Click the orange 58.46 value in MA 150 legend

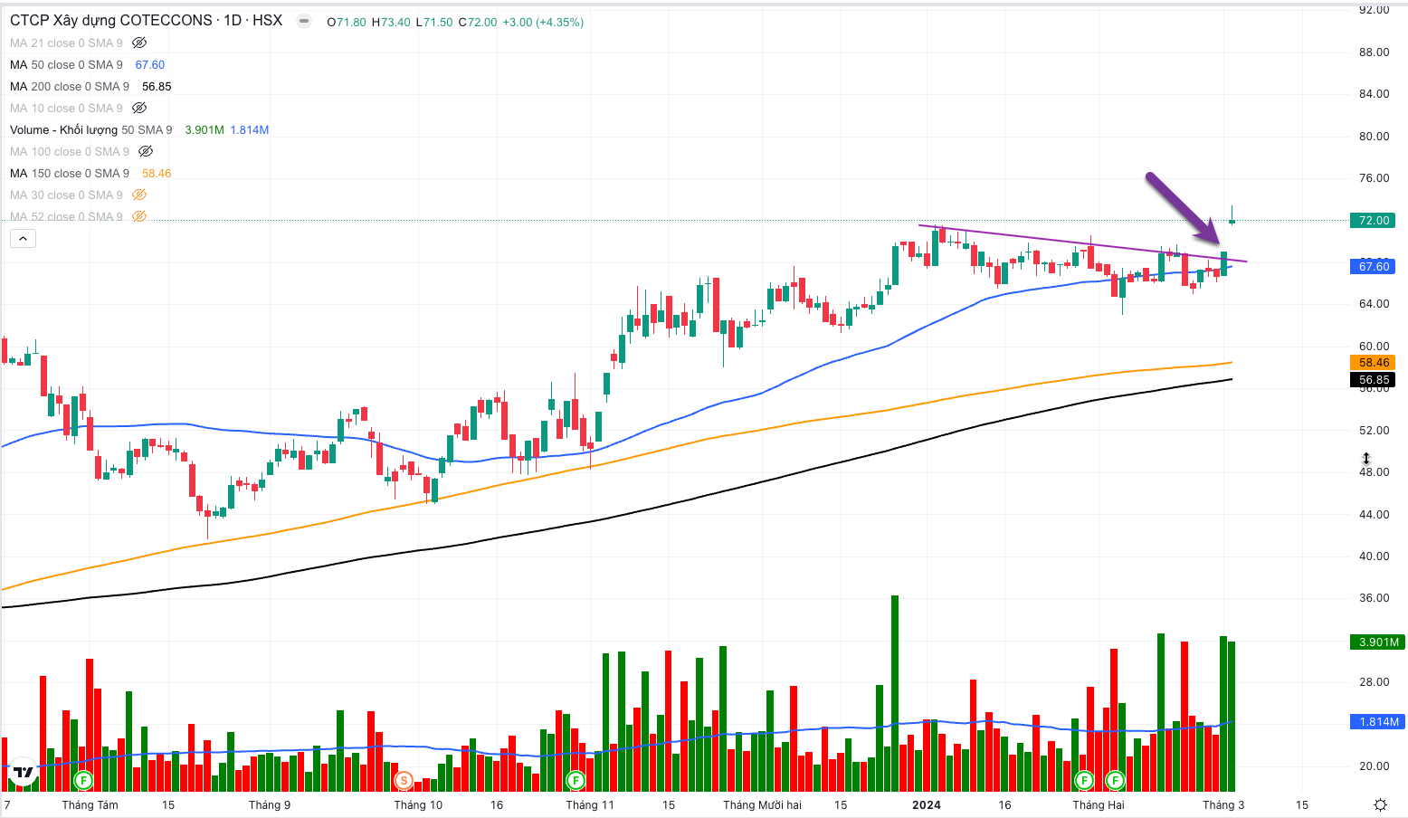[x=157, y=173]
